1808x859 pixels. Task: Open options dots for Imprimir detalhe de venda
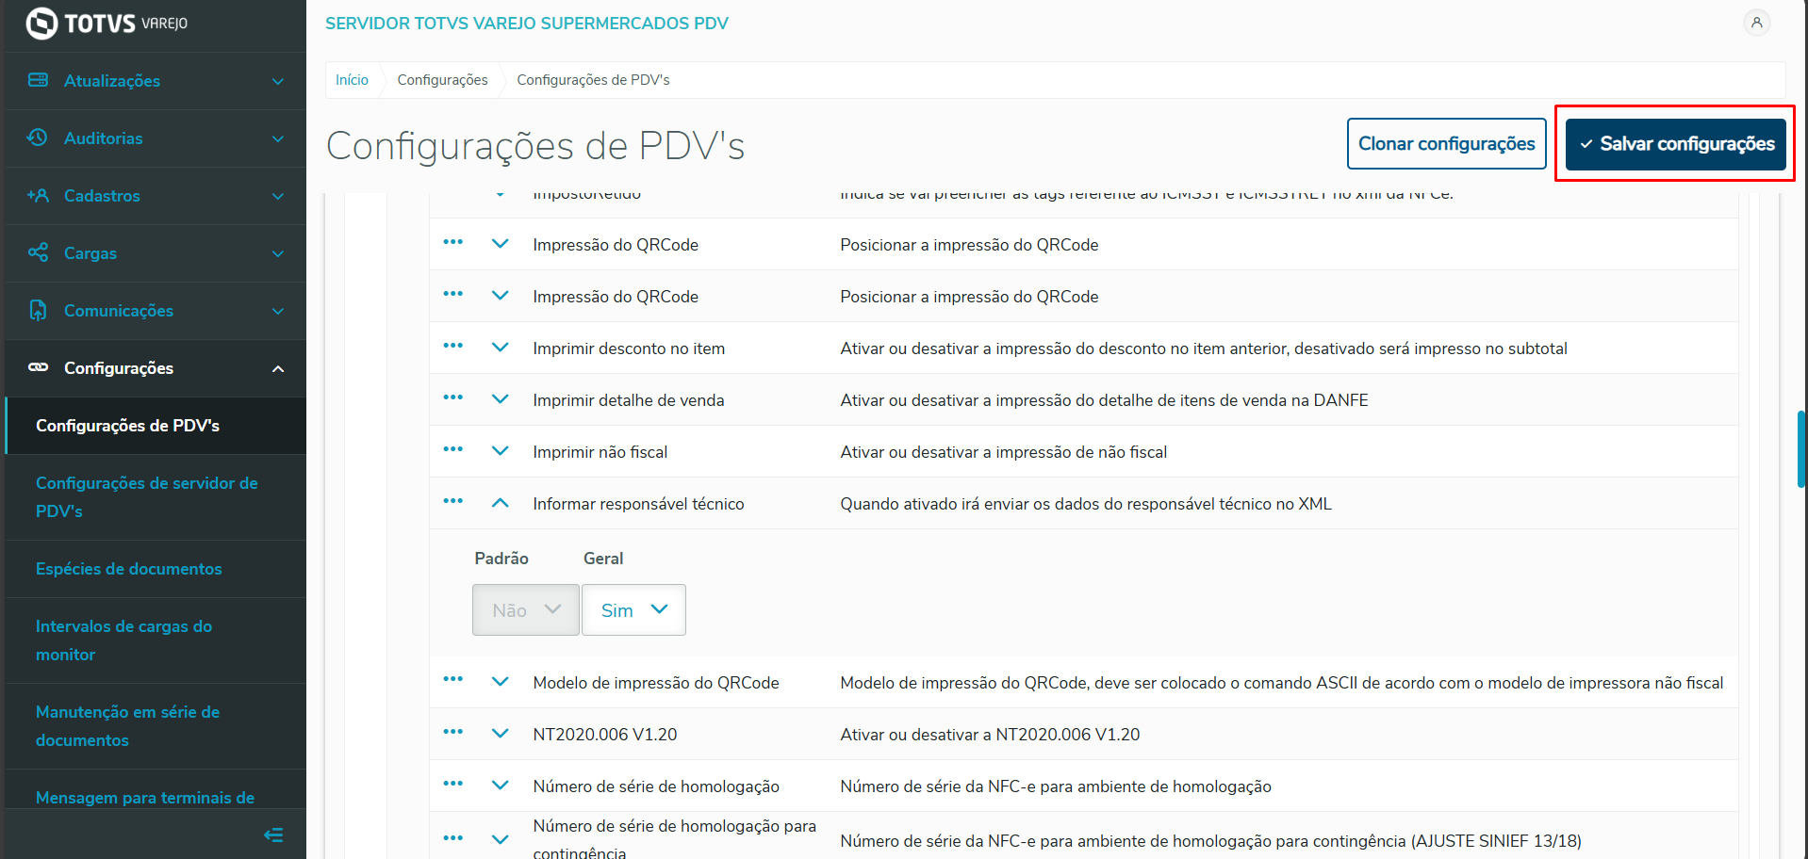pyautogui.click(x=453, y=397)
